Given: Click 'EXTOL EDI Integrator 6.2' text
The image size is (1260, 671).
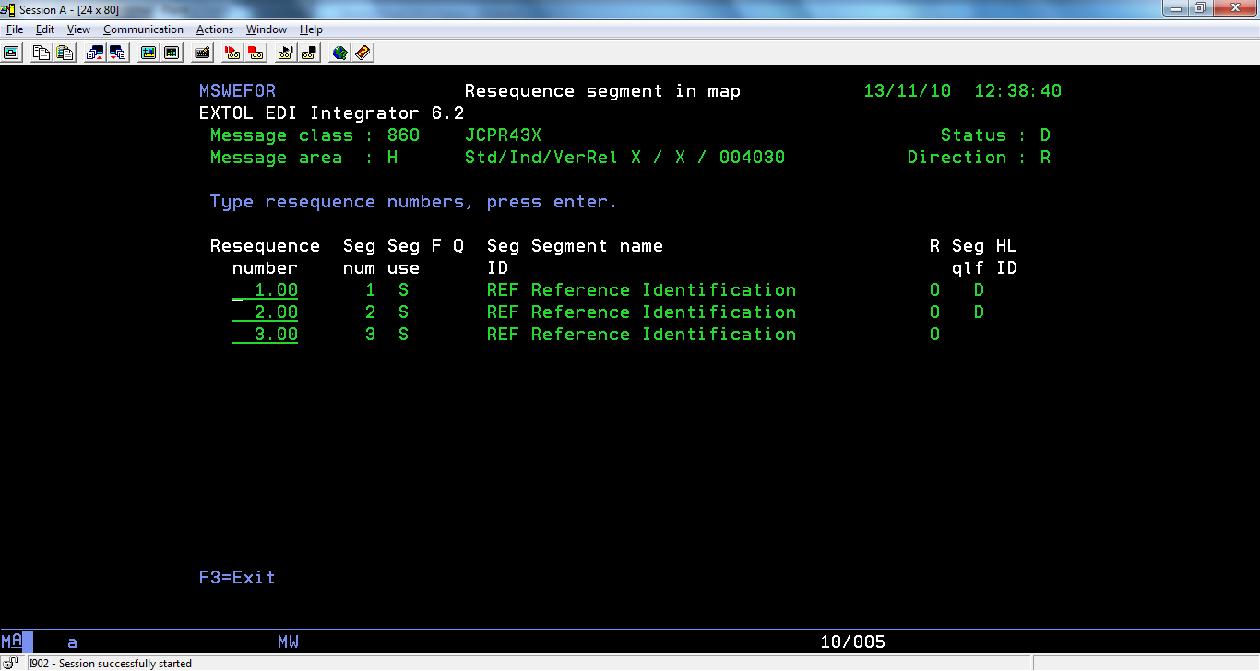Looking at the screenshot, I should coord(331,113).
